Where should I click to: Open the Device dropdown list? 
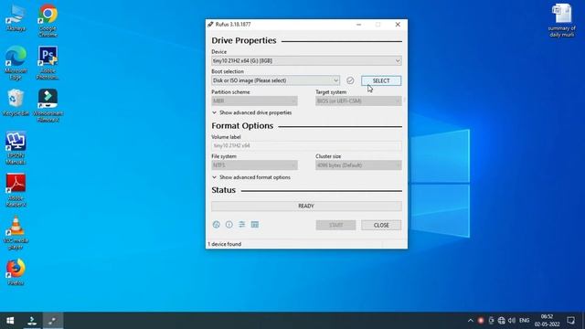[x=306, y=61]
